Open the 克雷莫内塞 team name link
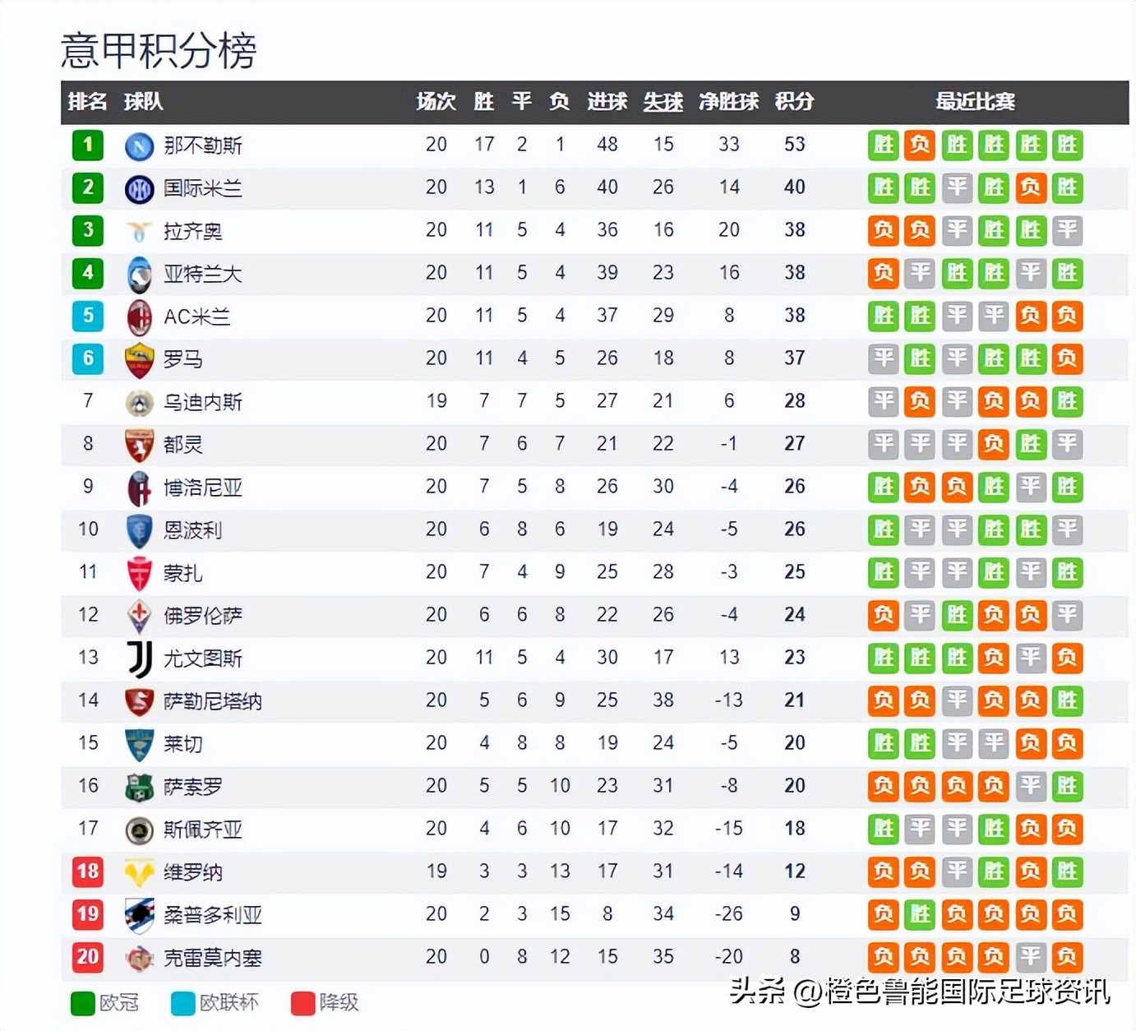1136x1031 pixels. 212,958
